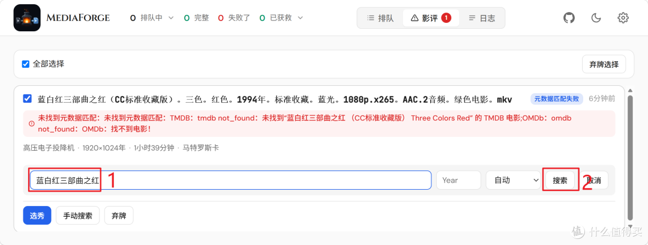Open the 自动 type dropdown

[513, 180]
